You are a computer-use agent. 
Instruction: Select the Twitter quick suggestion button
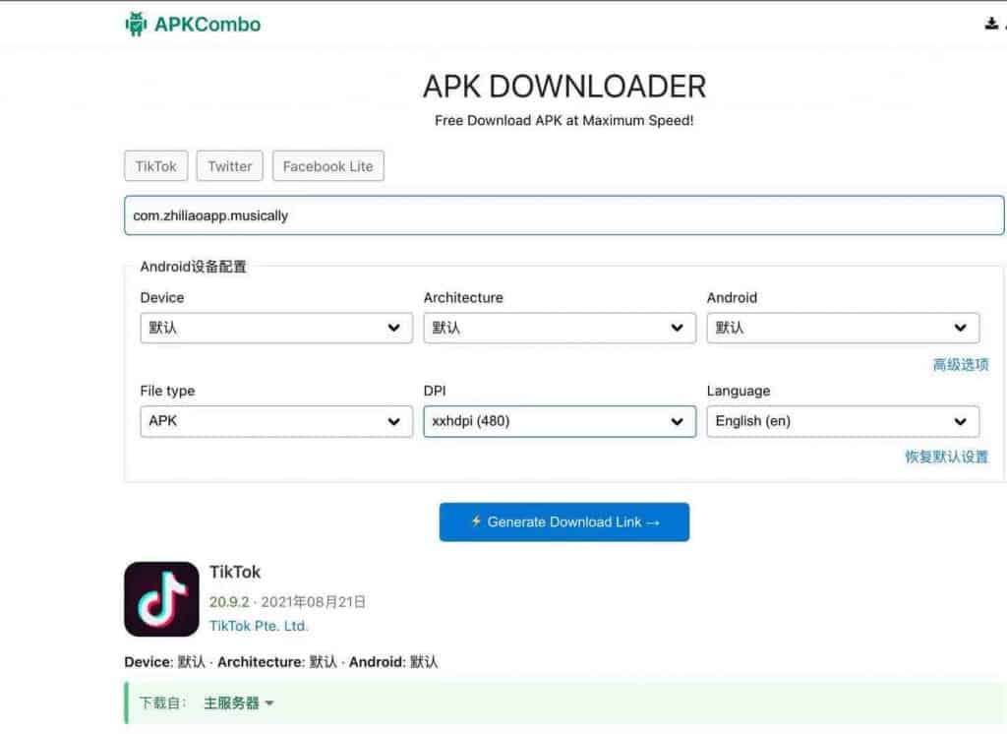(230, 166)
